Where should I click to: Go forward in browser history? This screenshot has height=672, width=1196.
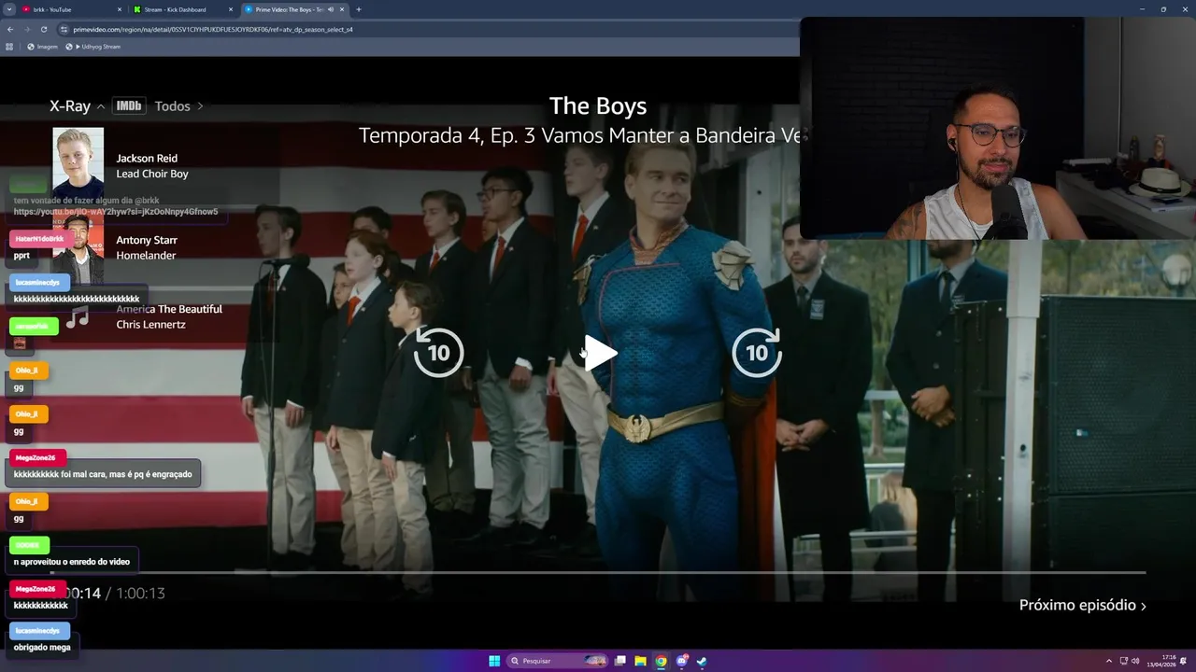coord(27,29)
